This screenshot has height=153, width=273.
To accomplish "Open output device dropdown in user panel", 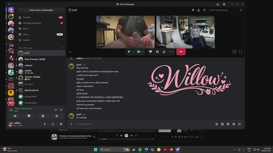I will coord(56,124).
